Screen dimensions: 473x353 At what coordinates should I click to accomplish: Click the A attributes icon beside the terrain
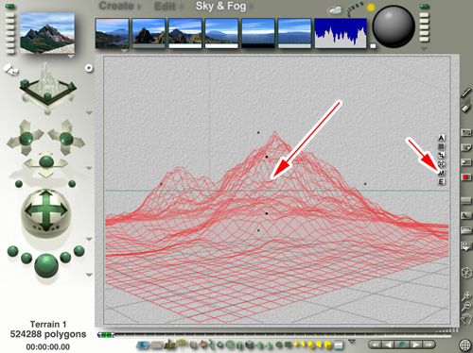[x=441, y=138]
